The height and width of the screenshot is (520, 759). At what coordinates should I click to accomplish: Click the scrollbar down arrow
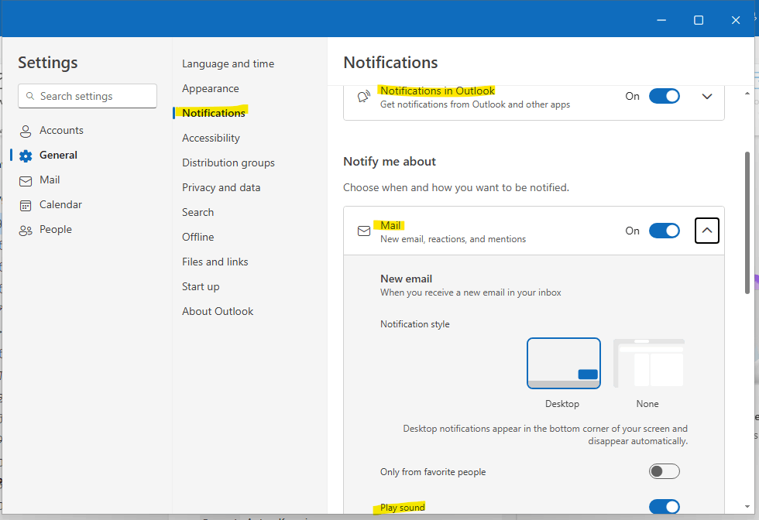click(747, 507)
